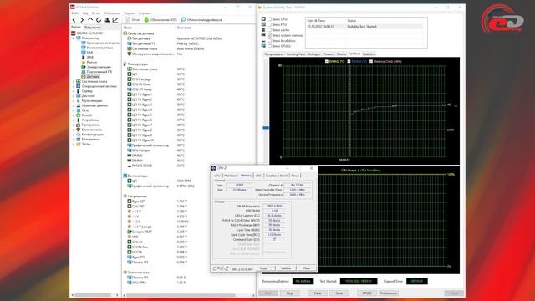Enable the Stress cache checkbox

[269, 30]
